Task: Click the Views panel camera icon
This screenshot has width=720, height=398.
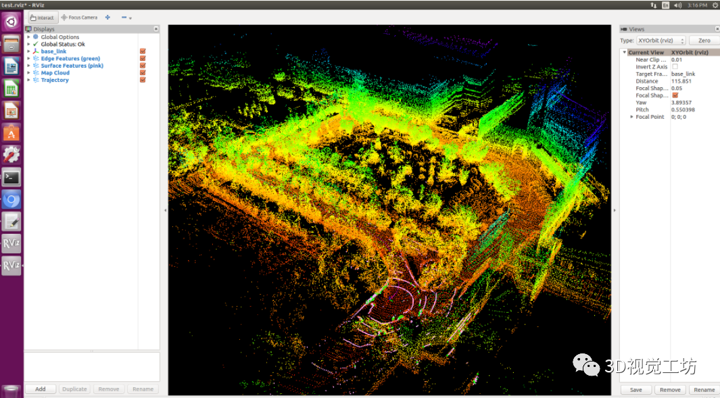Action: point(623,29)
